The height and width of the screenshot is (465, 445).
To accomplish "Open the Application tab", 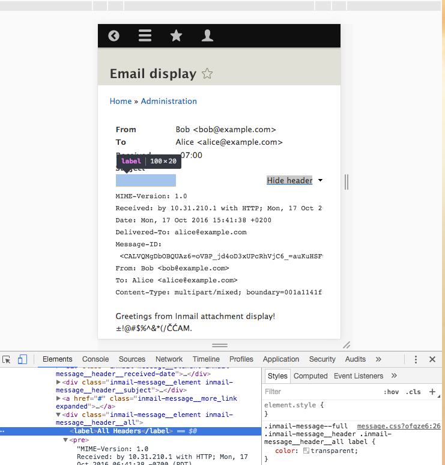I will pyautogui.click(x=281, y=359).
